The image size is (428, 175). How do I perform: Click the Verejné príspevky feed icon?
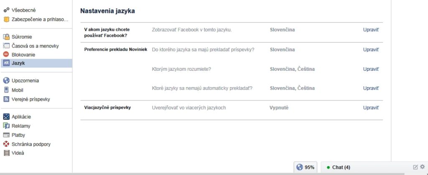pos(6,99)
